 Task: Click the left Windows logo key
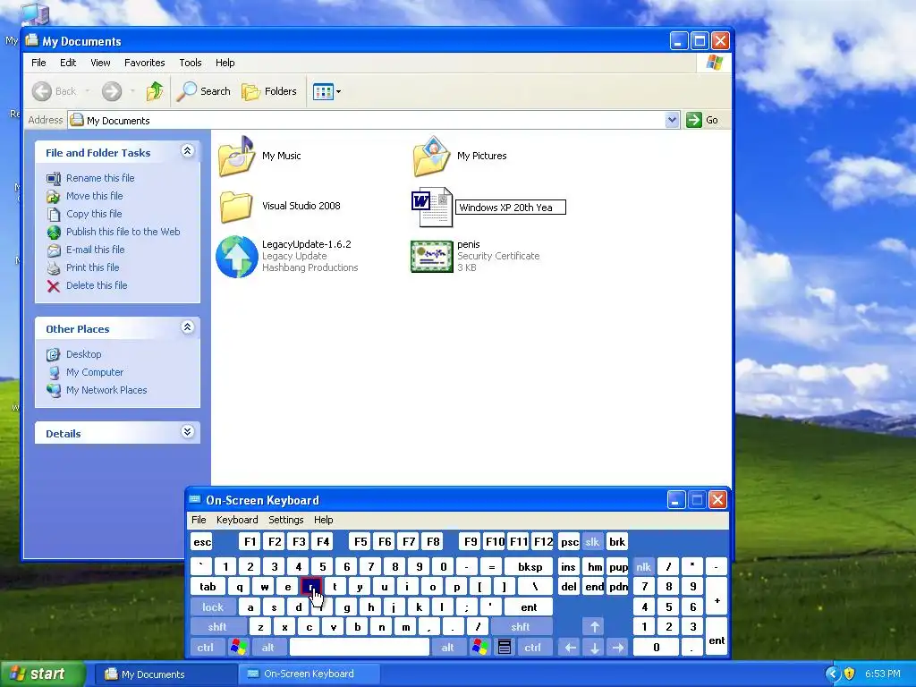(238, 648)
